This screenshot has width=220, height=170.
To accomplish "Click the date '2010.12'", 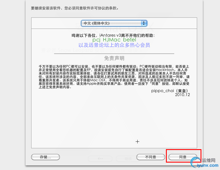I will [183, 95].
